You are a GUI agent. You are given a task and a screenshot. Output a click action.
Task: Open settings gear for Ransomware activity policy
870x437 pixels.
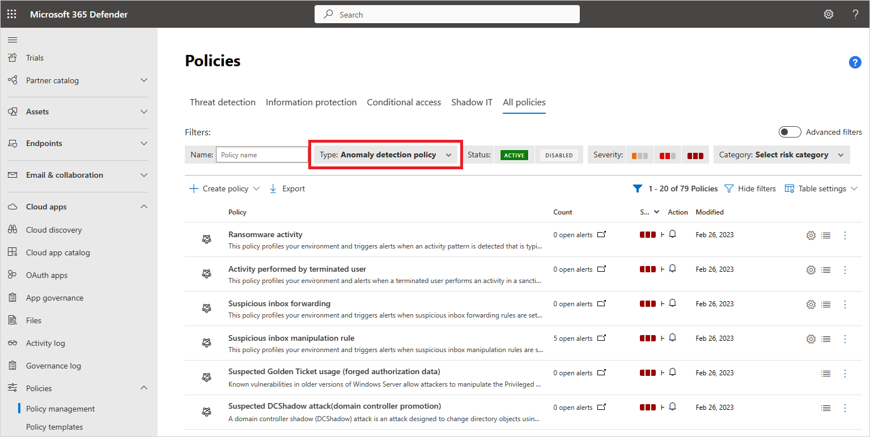click(x=810, y=235)
